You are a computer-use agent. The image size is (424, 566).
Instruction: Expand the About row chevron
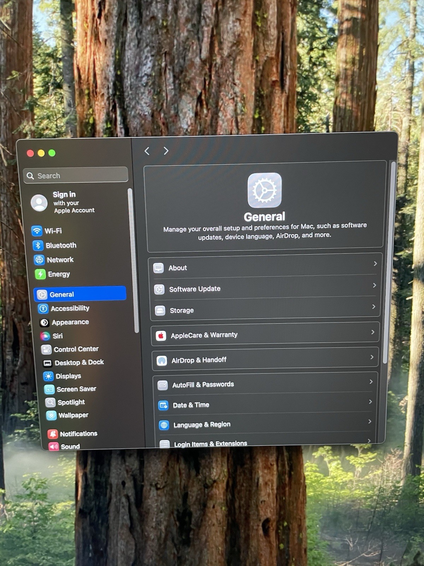click(375, 264)
